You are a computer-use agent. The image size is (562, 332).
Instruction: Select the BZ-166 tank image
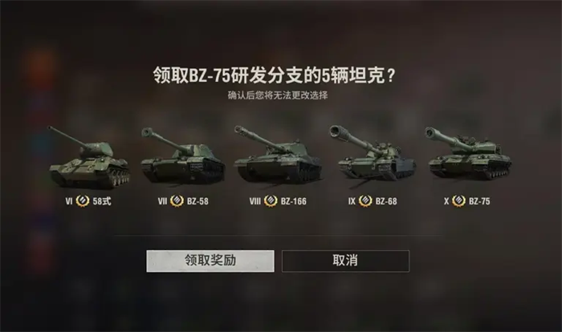[278, 154]
